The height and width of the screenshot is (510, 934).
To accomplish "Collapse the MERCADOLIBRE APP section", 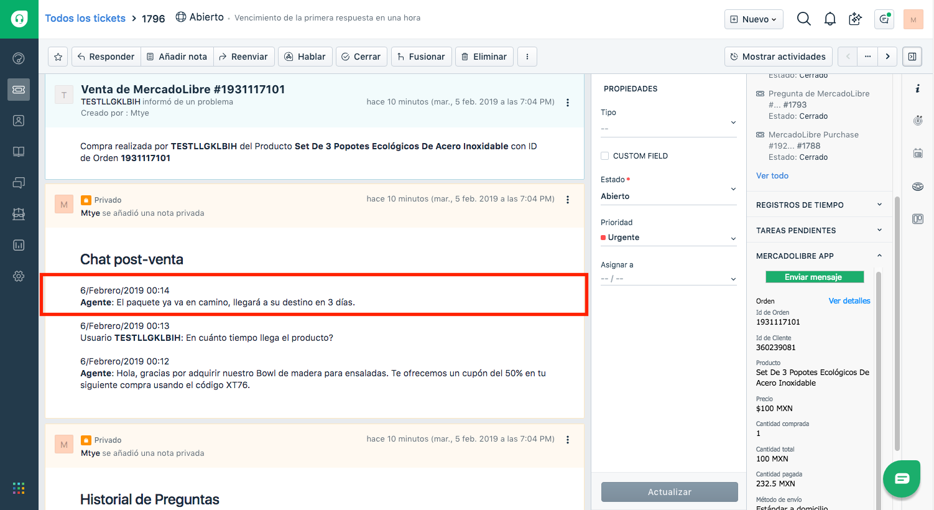I will pyautogui.click(x=819, y=256).
